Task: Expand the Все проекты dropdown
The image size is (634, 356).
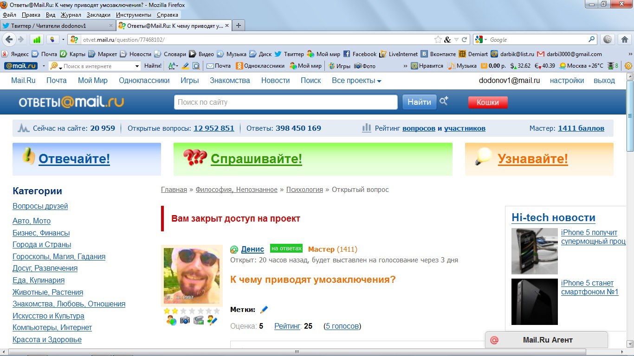Action: tap(356, 81)
